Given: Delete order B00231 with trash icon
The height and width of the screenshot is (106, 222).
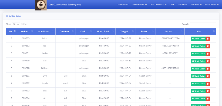Looking at the screenshot, I should pos(208,54).
